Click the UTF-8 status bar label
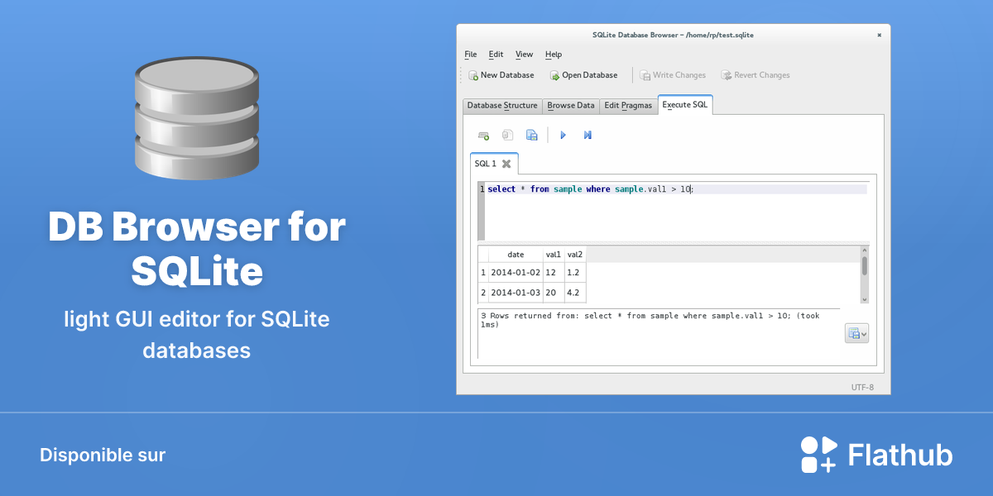Image resolution: width=993 pixels, height=496 pixels. (x=862, y=387)
